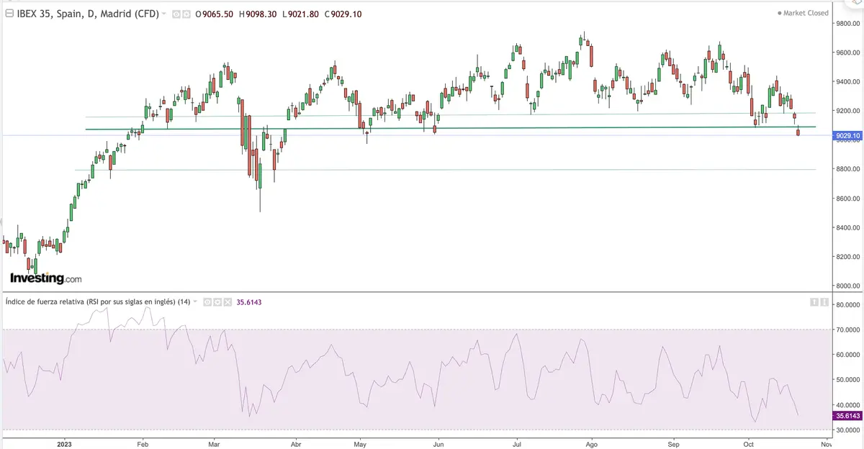Click the RSI value 35.6143 label
Screen dimensions: 864x449
tap(250, 302)
